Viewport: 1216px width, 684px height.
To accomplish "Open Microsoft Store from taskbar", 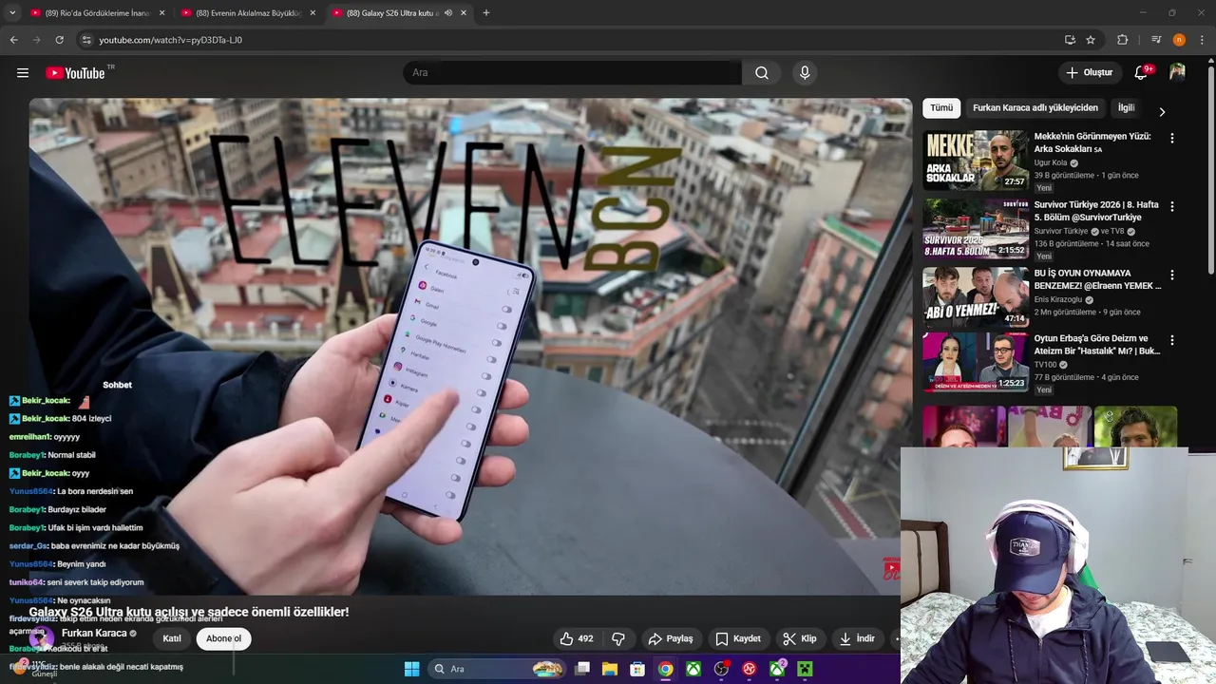I will click(637, 669).
